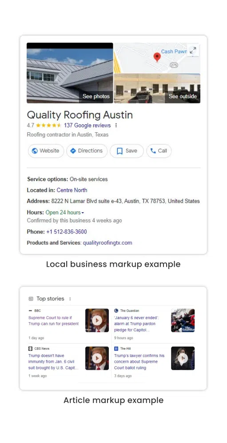Click the Centre North location link
227x443 pixels.
coord(72,190)
